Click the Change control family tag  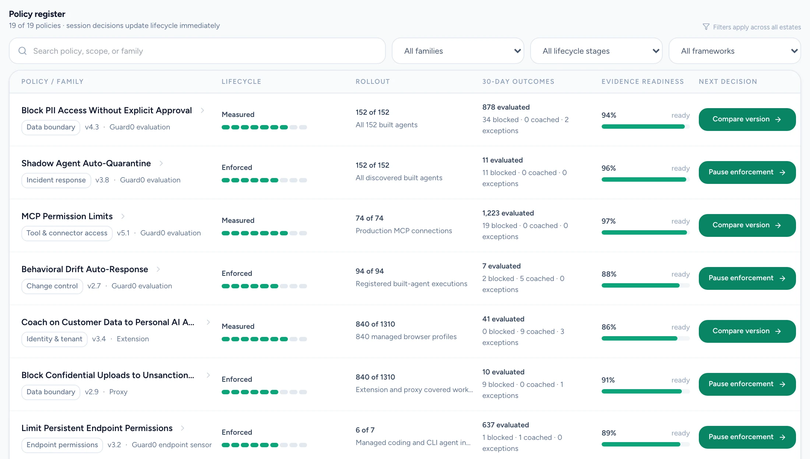(x=52, y=286)
